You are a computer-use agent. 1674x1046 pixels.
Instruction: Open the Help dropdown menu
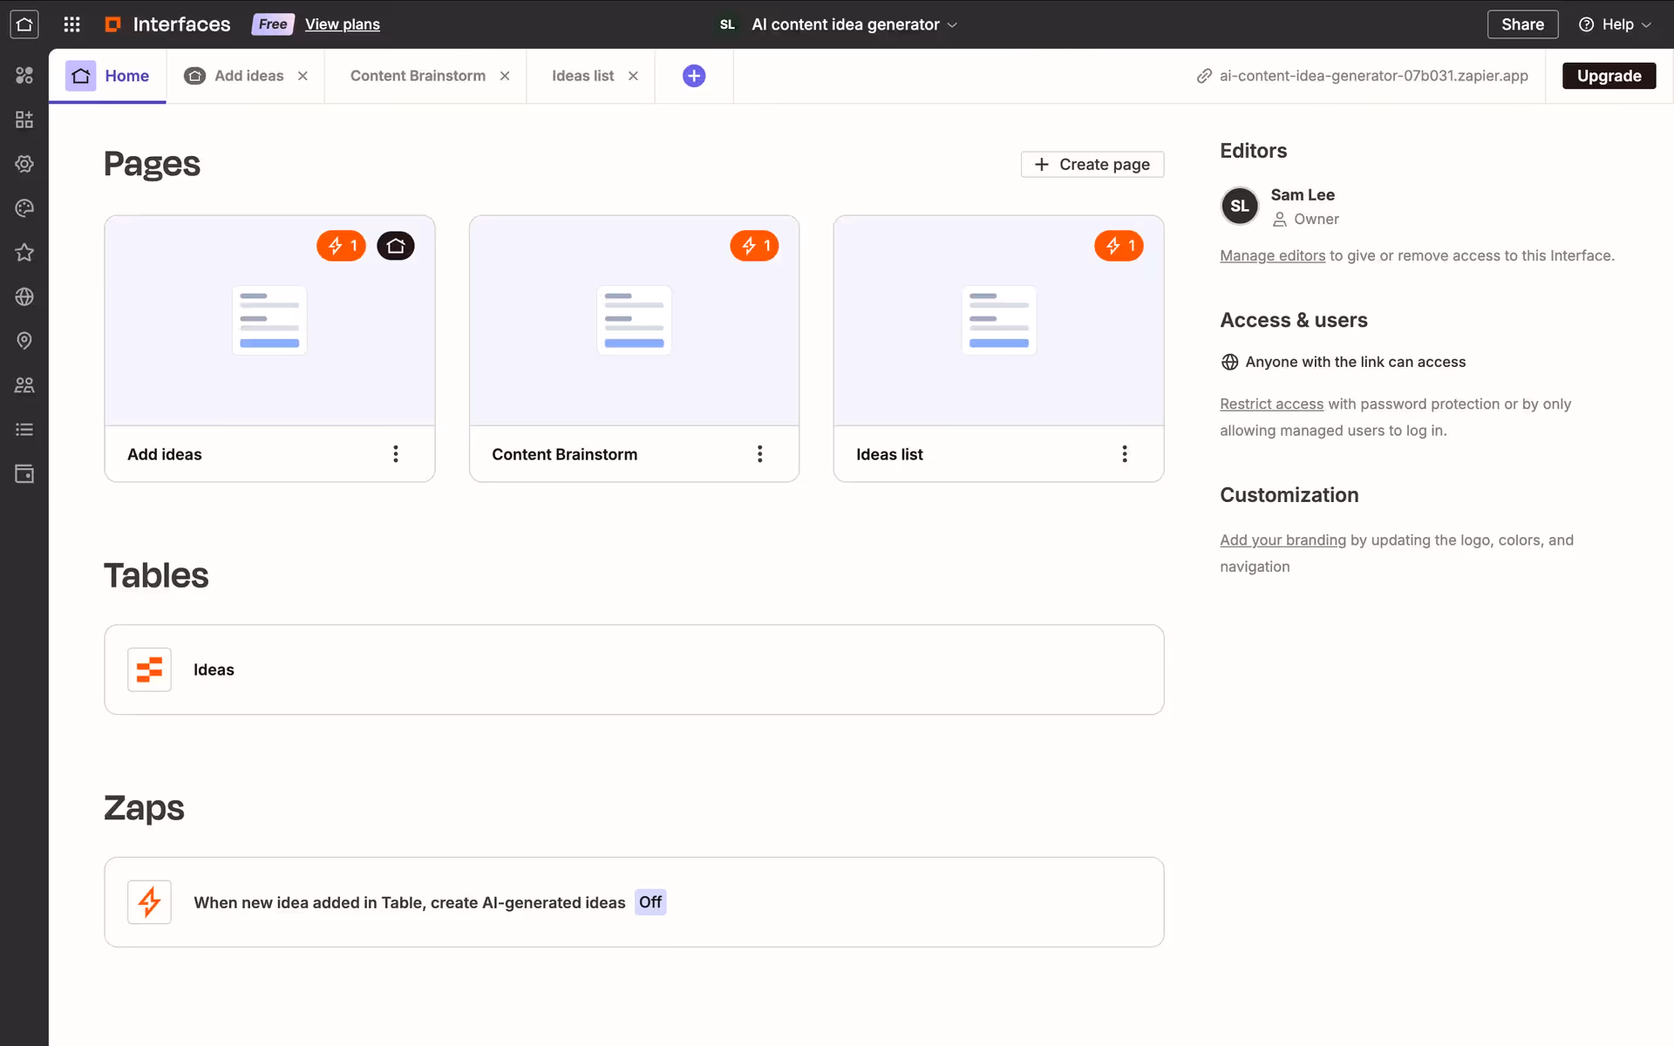tap(1615, 24)
